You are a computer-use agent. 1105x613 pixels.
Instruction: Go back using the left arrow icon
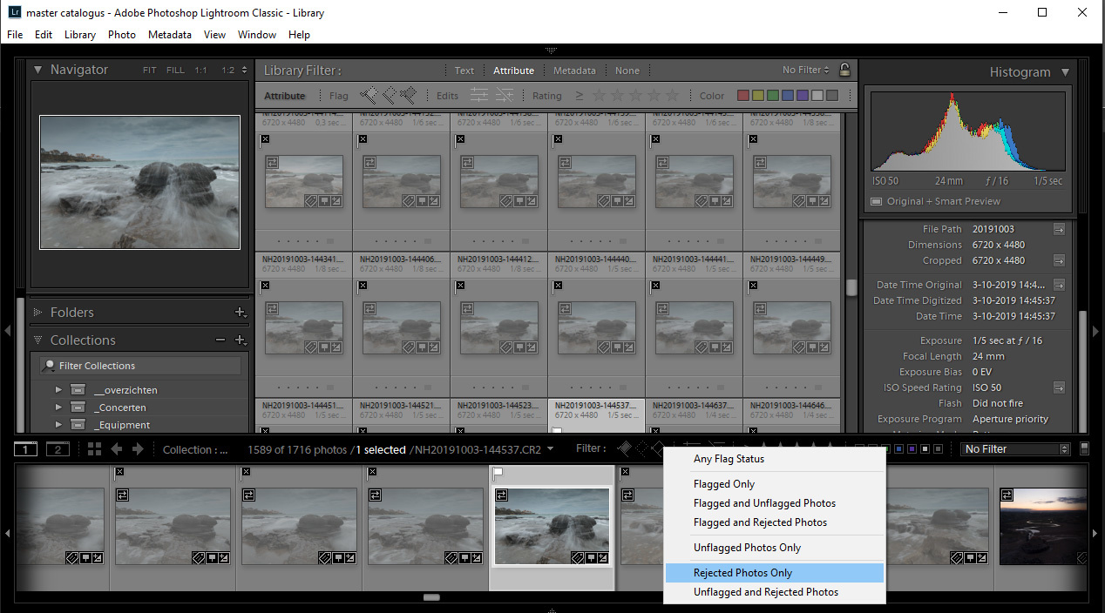(116, 449)
